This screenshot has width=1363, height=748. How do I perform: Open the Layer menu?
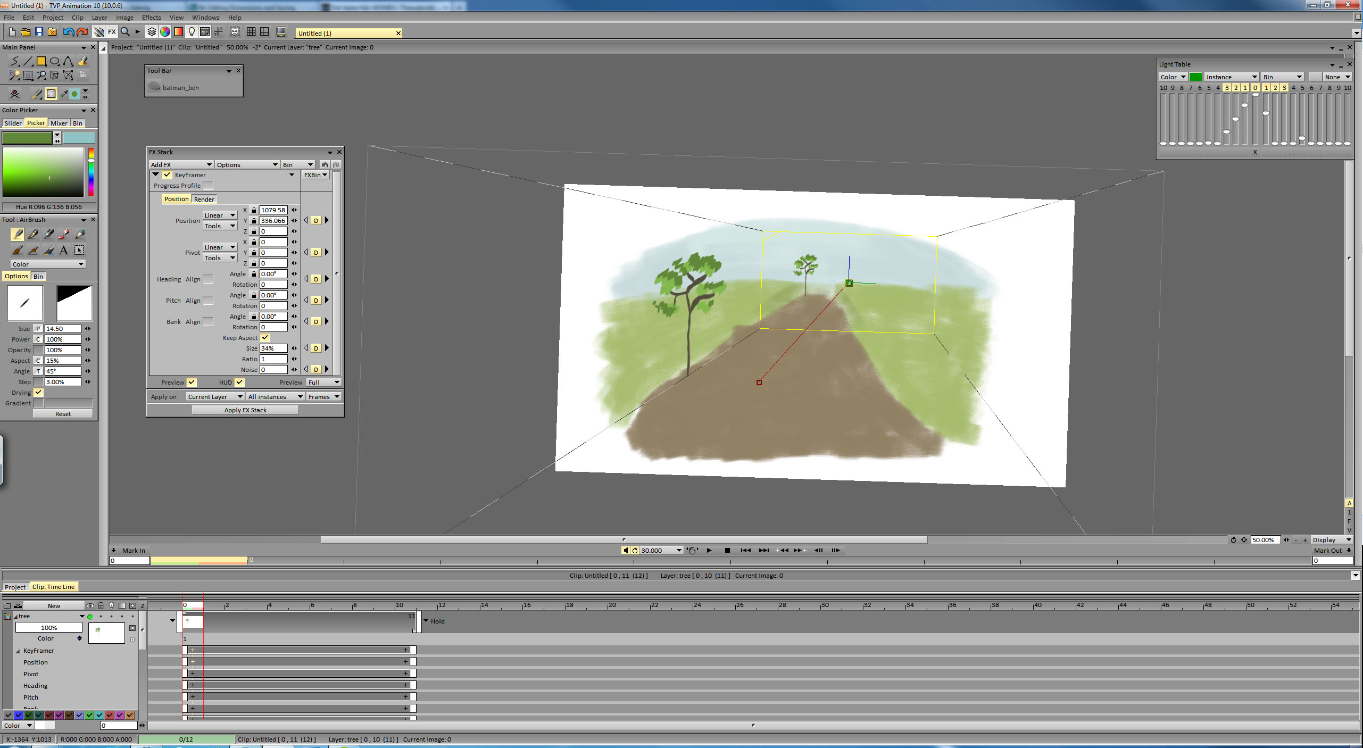point(99,18)
